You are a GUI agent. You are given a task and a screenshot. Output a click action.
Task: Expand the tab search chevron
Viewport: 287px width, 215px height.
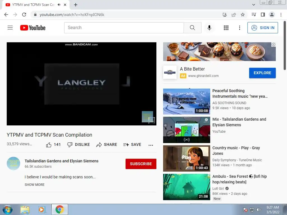253,5
